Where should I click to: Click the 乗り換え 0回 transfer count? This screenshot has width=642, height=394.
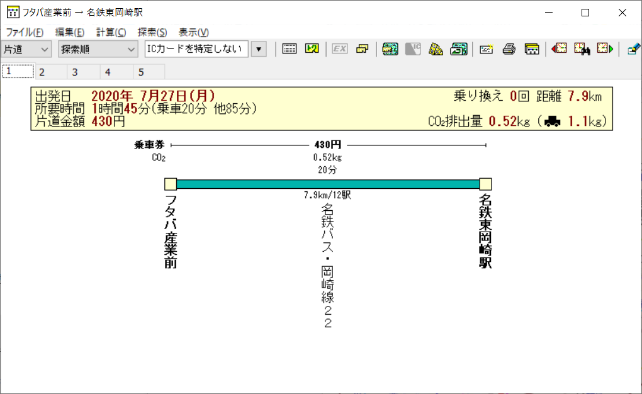click(492, 96)
